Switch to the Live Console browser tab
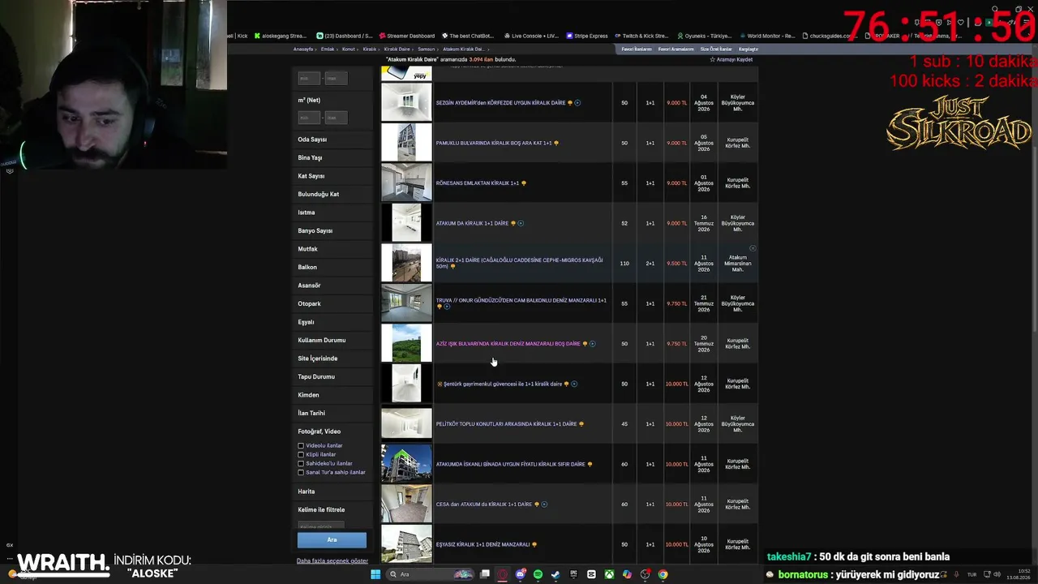The width and height of the screenshot is (1038, 584). tap(530, 36)
